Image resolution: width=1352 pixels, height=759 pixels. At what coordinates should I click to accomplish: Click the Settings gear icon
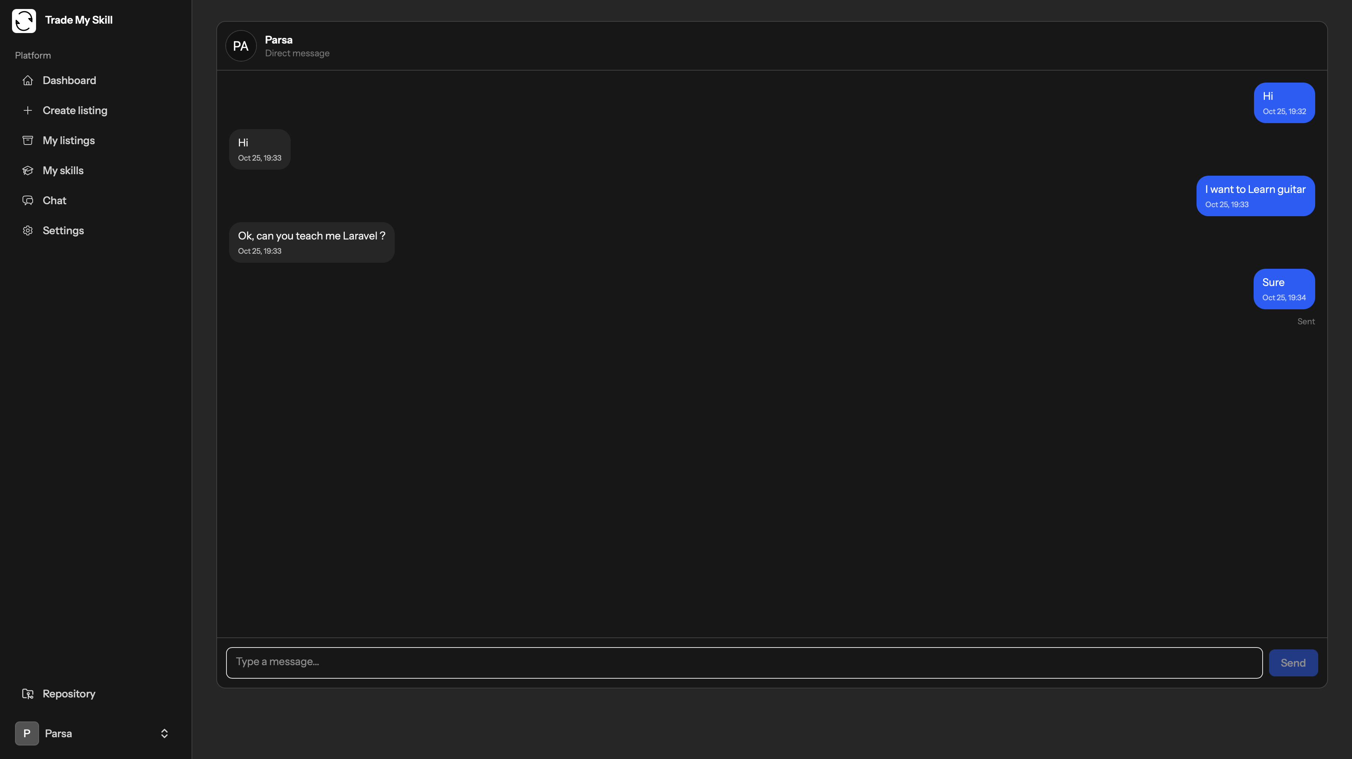click(28, 230)
